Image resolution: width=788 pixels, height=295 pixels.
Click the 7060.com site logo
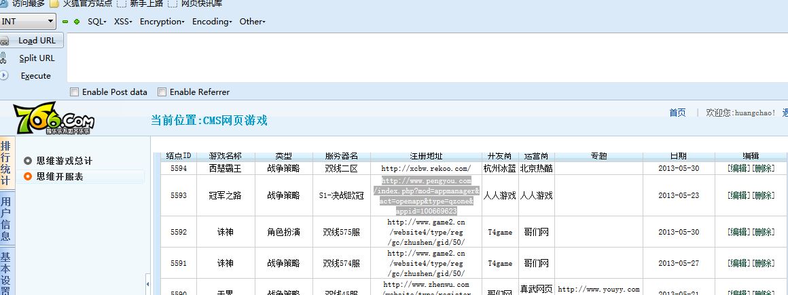point(54,119)
